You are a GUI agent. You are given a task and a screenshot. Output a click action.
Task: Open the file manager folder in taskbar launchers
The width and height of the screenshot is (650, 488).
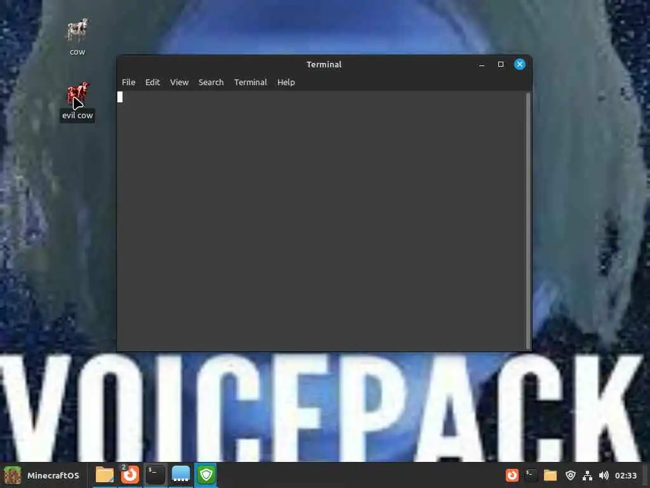pos(105,475)
